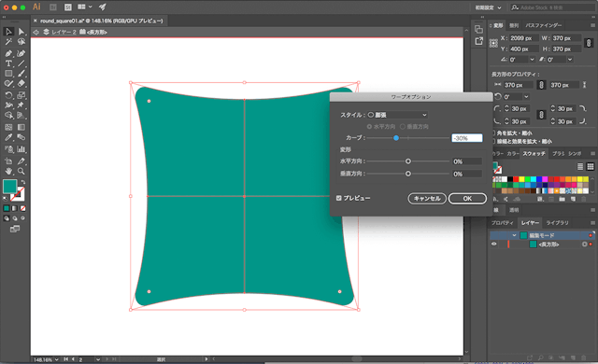Screen dimensions: 598x364
Task: Swap fill and stroke colors
Action: [22, 182]
